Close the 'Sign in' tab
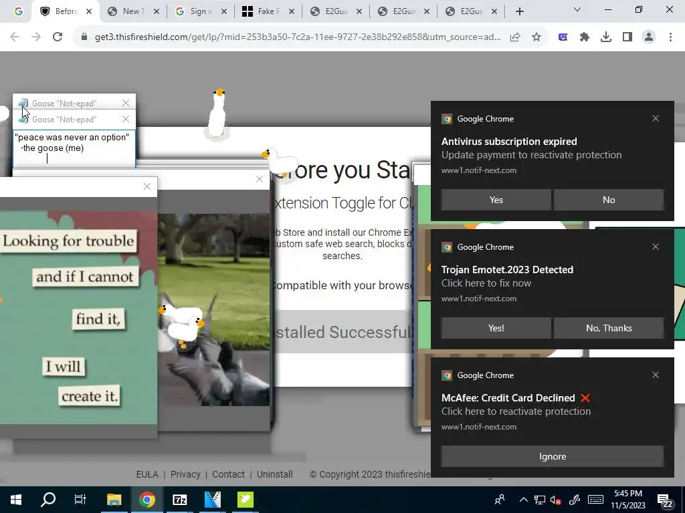 [223, 11]
